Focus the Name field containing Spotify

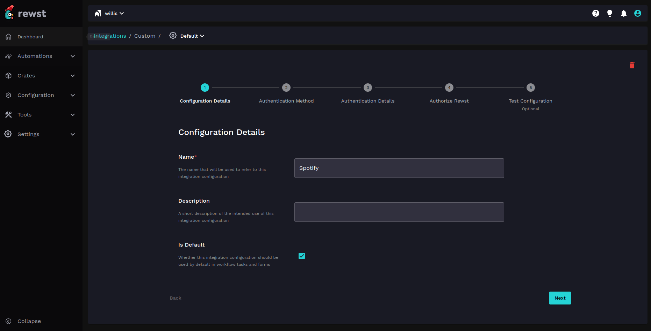coord(399,168)
